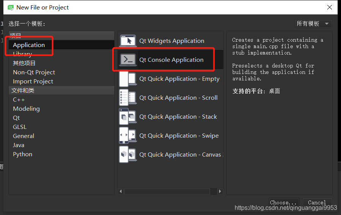
Task: Click the Cancel button
Action: 317,202
